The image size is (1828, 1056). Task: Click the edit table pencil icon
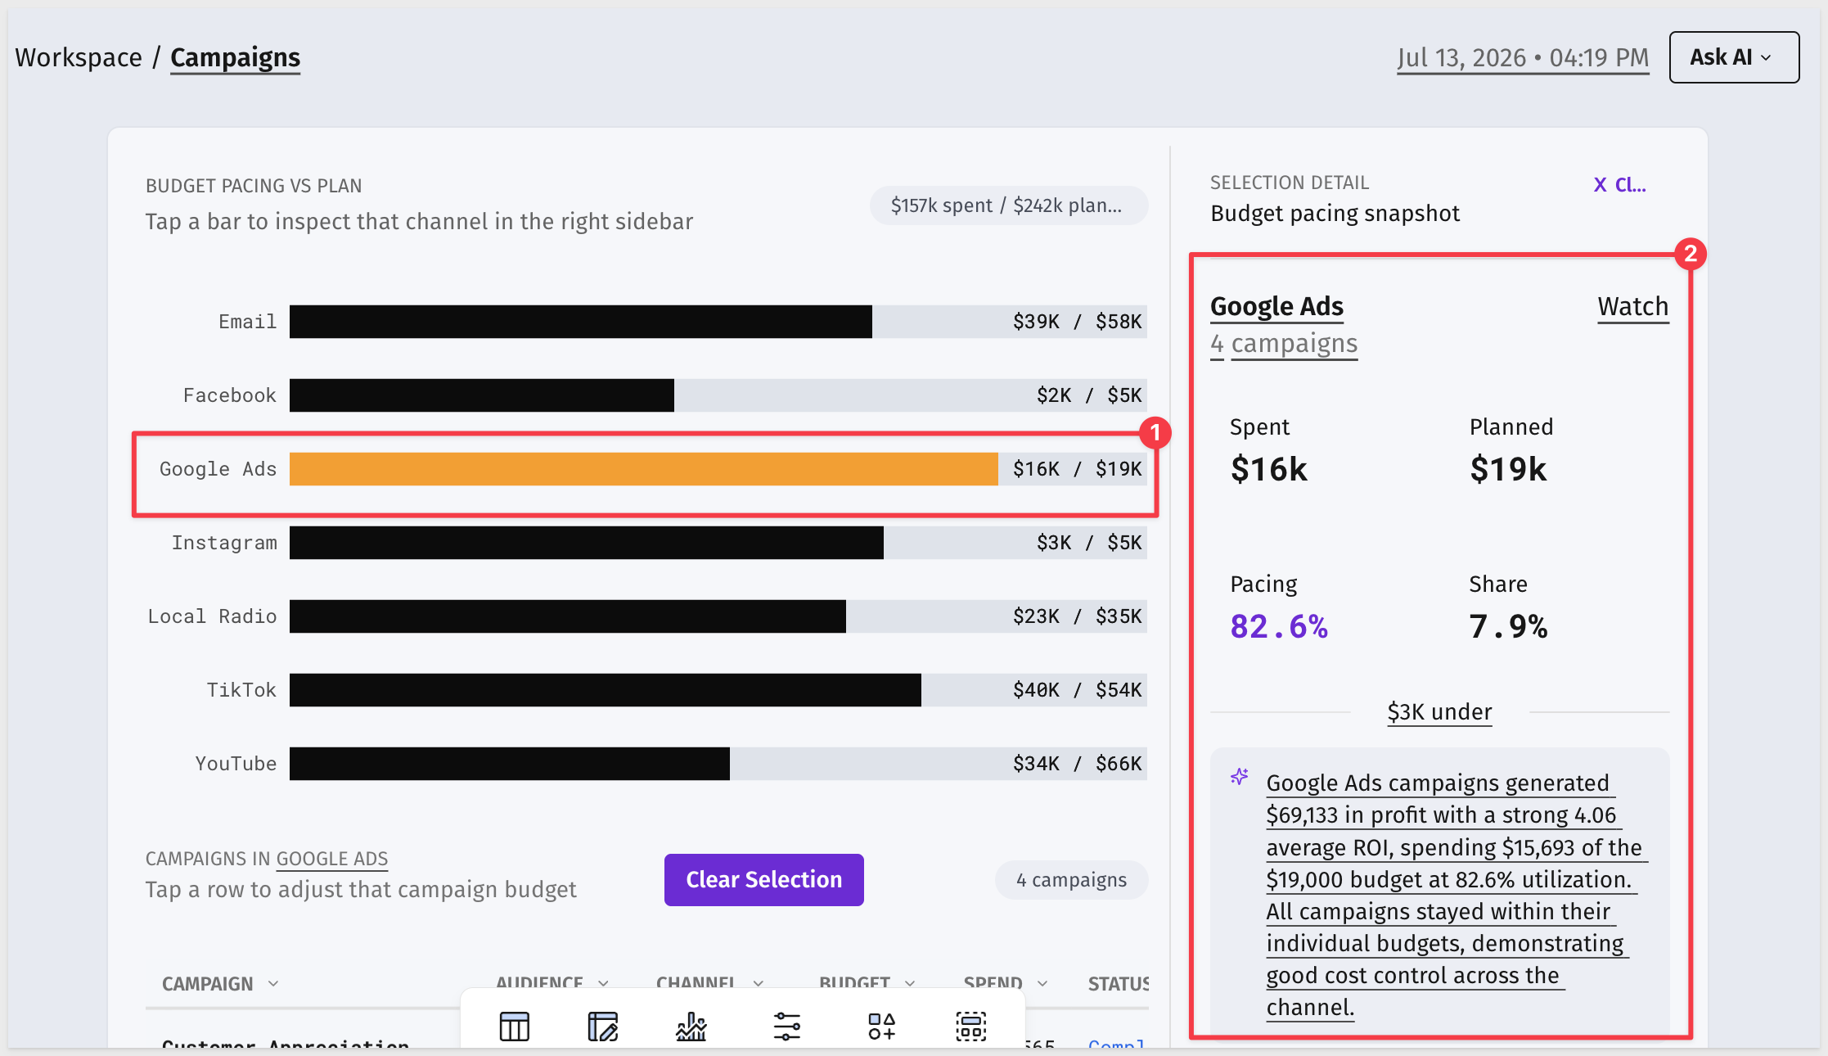click(x=603, y=1026)
